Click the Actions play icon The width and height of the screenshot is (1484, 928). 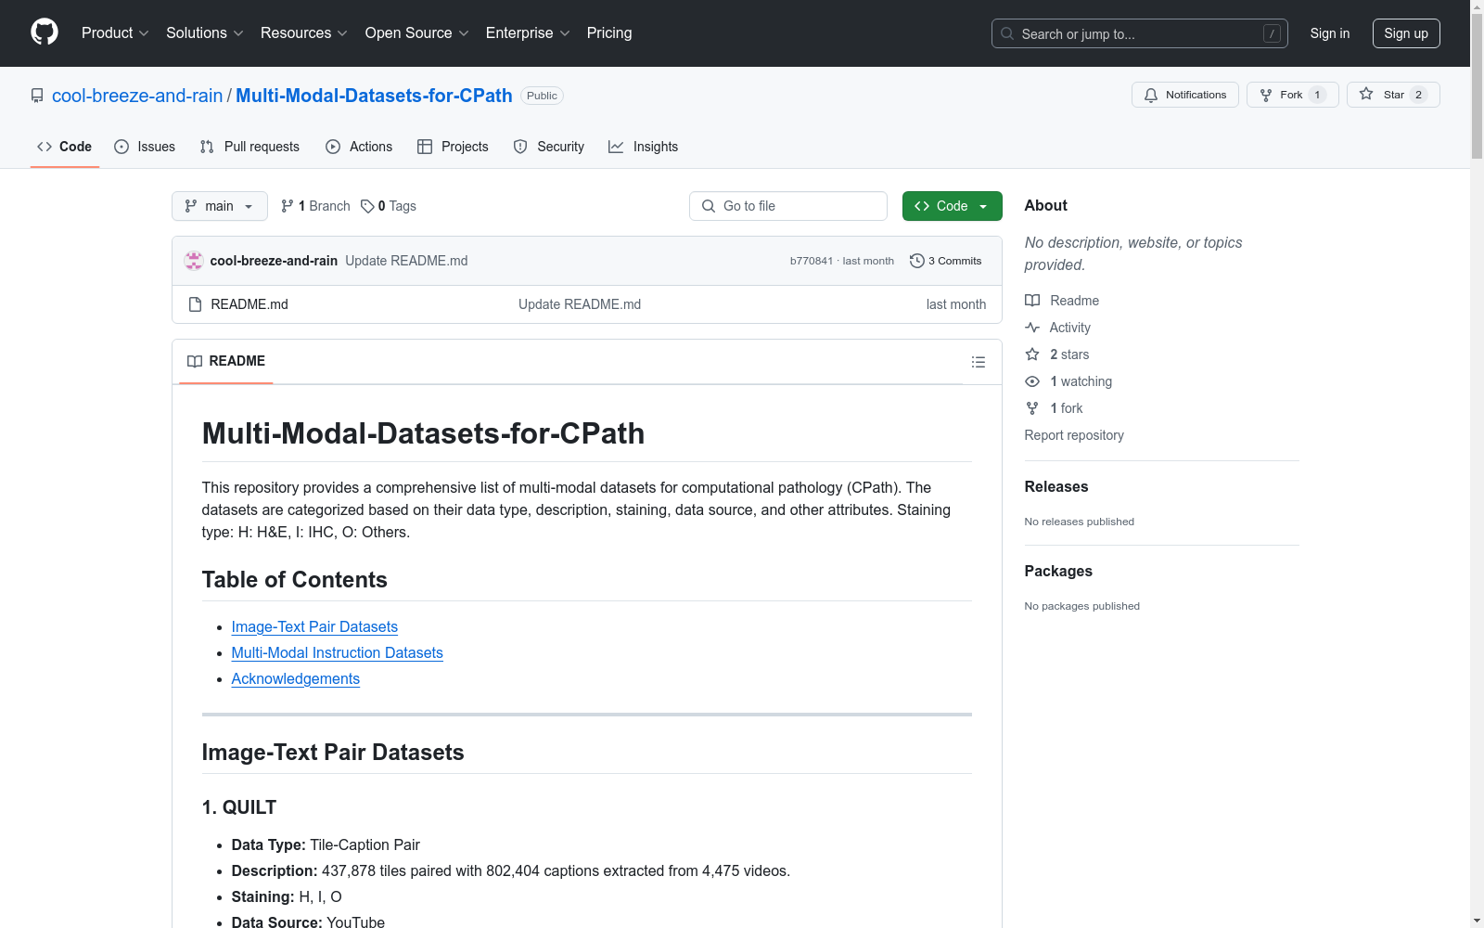click(333, 147)
